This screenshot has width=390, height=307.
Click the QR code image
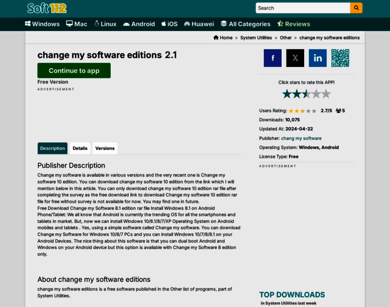(340, 58)
